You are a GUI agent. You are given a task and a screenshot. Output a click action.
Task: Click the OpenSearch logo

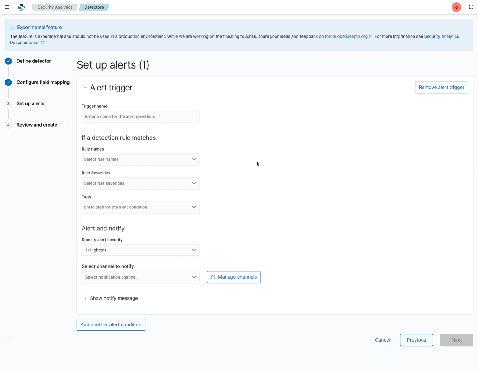pyautogui.click(x=21, y=7)
